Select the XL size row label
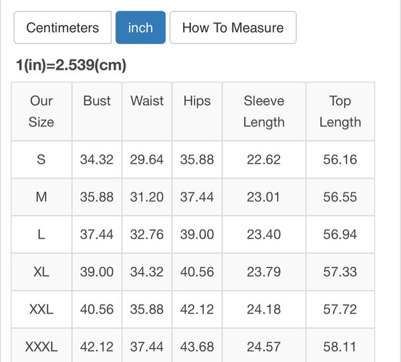This screenshot has width=401, height=362. (41, 272)
